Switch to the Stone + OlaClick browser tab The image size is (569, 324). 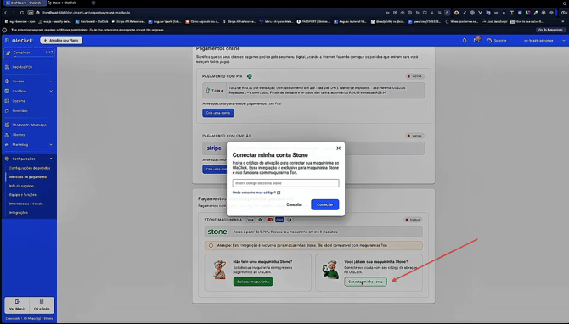pos(62,3)
